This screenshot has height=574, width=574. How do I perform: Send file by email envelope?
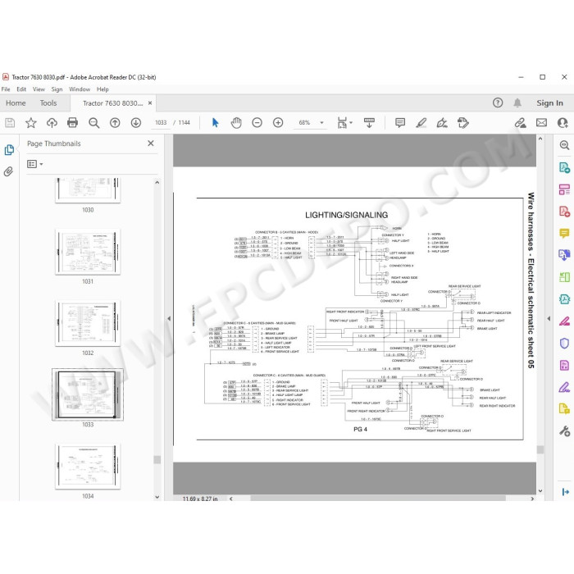point(541,123)
